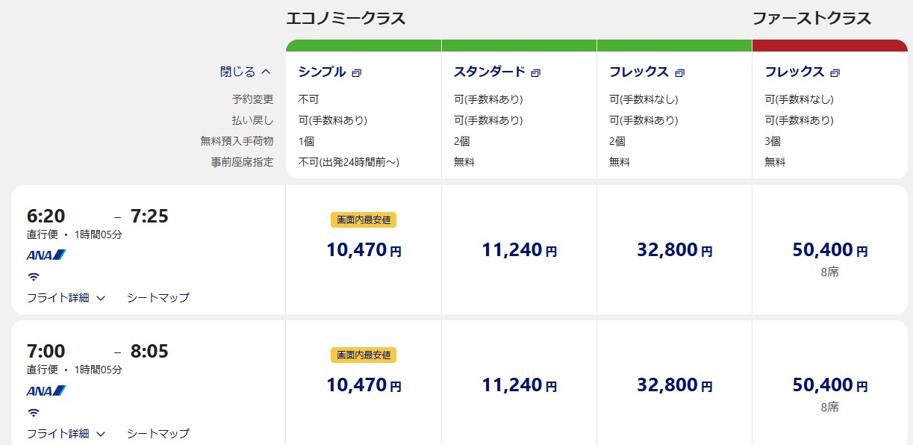913x445 pixels.
Task: Click ANA logo on 6:20 flight
Action: pyautogui.click(x=46, y=255)
